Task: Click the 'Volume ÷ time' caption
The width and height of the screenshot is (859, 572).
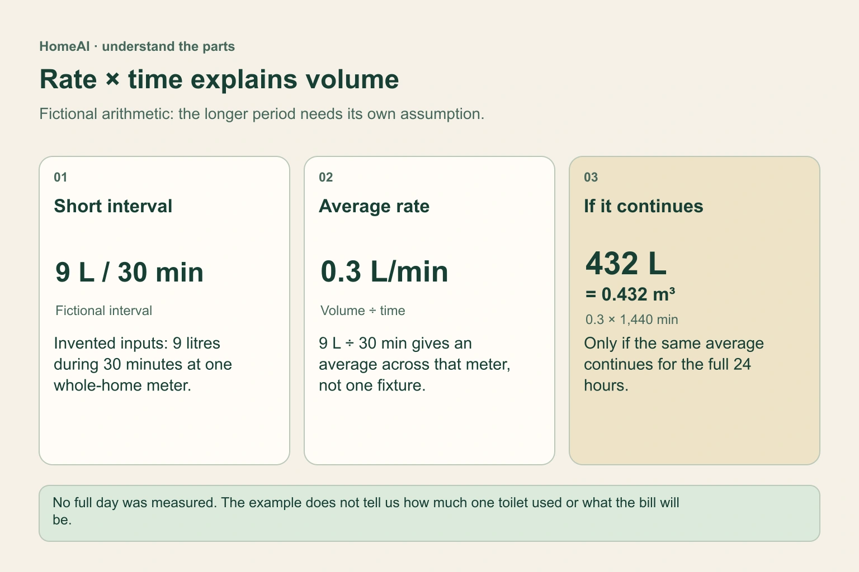Action: point(362,311)
